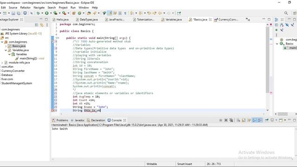Open the Declaration view tab

click(96, 120)
